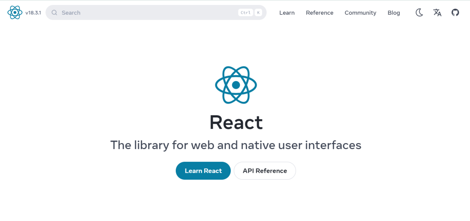Viewport: 470px width, 221px height.
Task: Open the translations page icon
Action: coord(437,12)
